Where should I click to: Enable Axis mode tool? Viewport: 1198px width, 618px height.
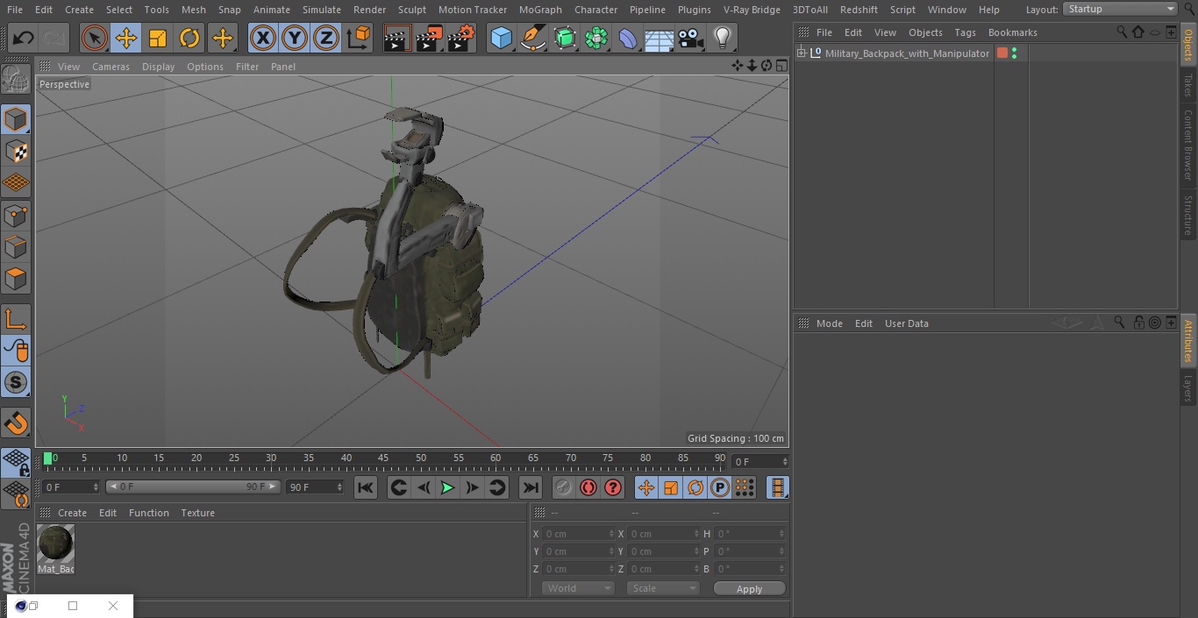pyautogui.click(x=16, y=319)
